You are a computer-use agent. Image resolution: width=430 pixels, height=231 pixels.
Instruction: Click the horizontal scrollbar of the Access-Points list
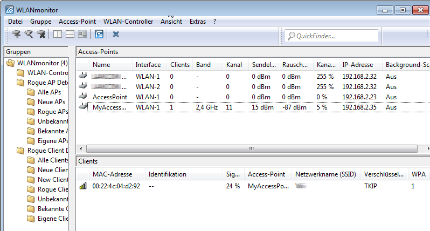coord(251,148)
